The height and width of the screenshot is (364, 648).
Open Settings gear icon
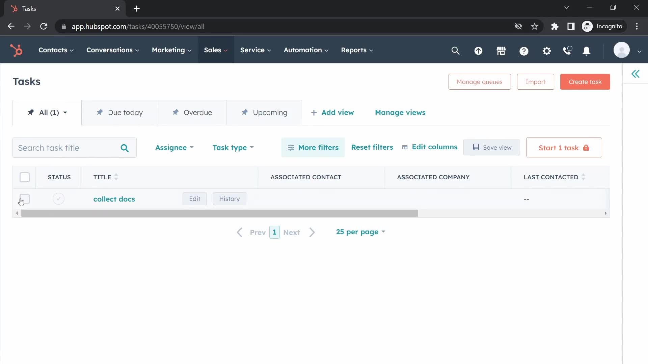tap(546, 51)
